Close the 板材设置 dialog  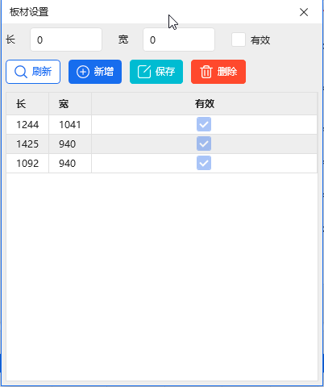point(304,12)
